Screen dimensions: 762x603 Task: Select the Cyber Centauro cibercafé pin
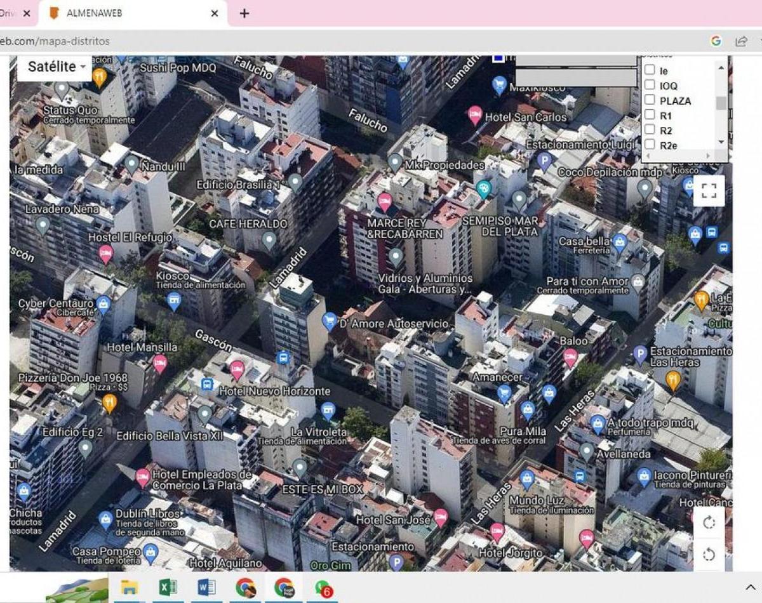pos(104,305)
